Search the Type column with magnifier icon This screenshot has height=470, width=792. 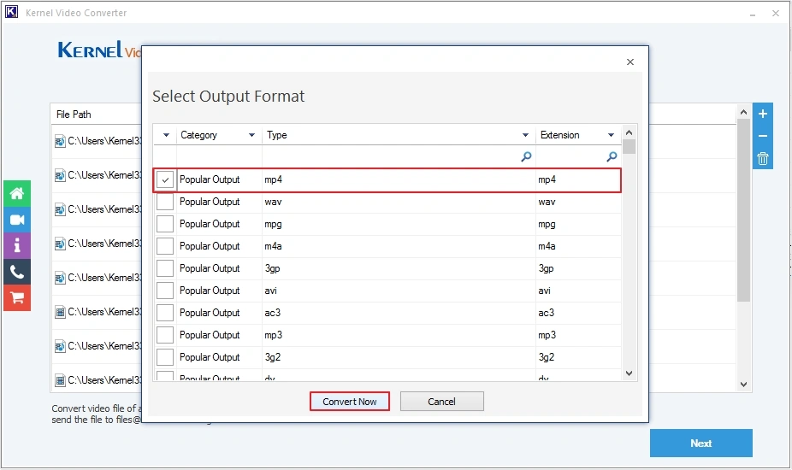[526, 156]
